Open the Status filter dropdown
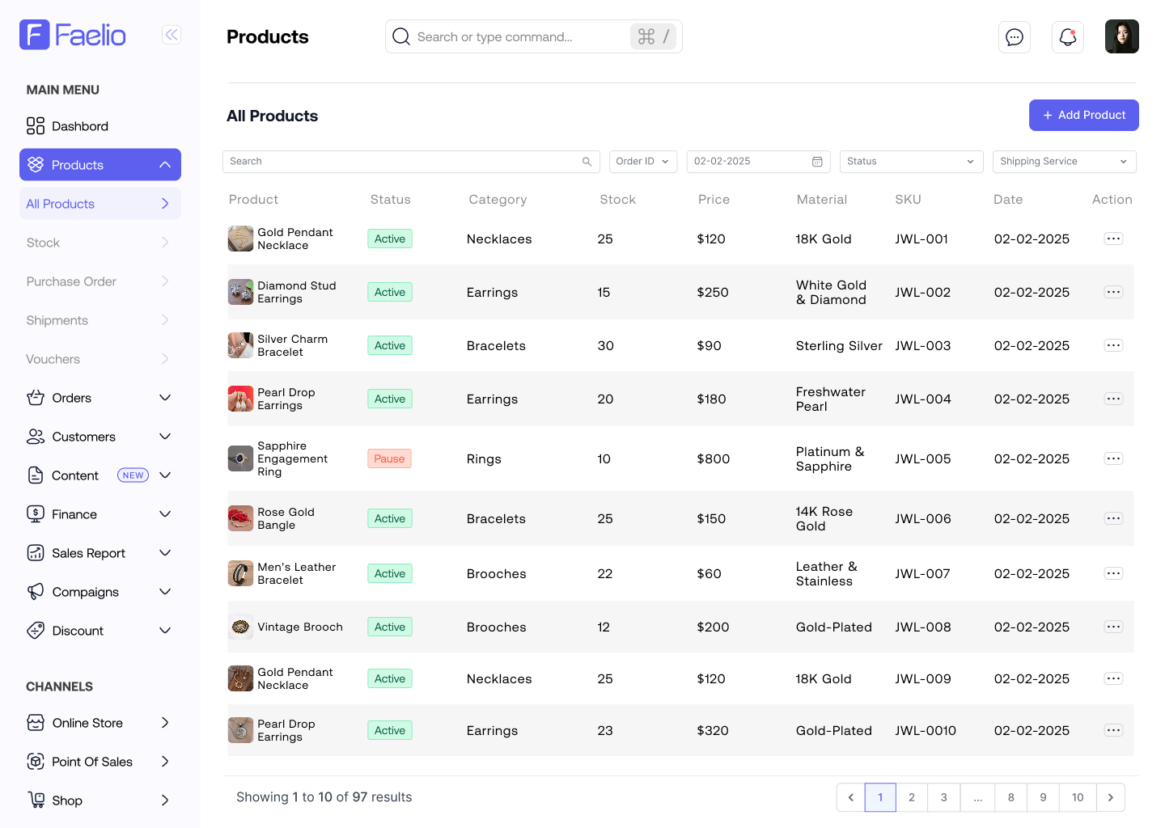The height and width of the screenshot is (828, 1165). (910, 162)
